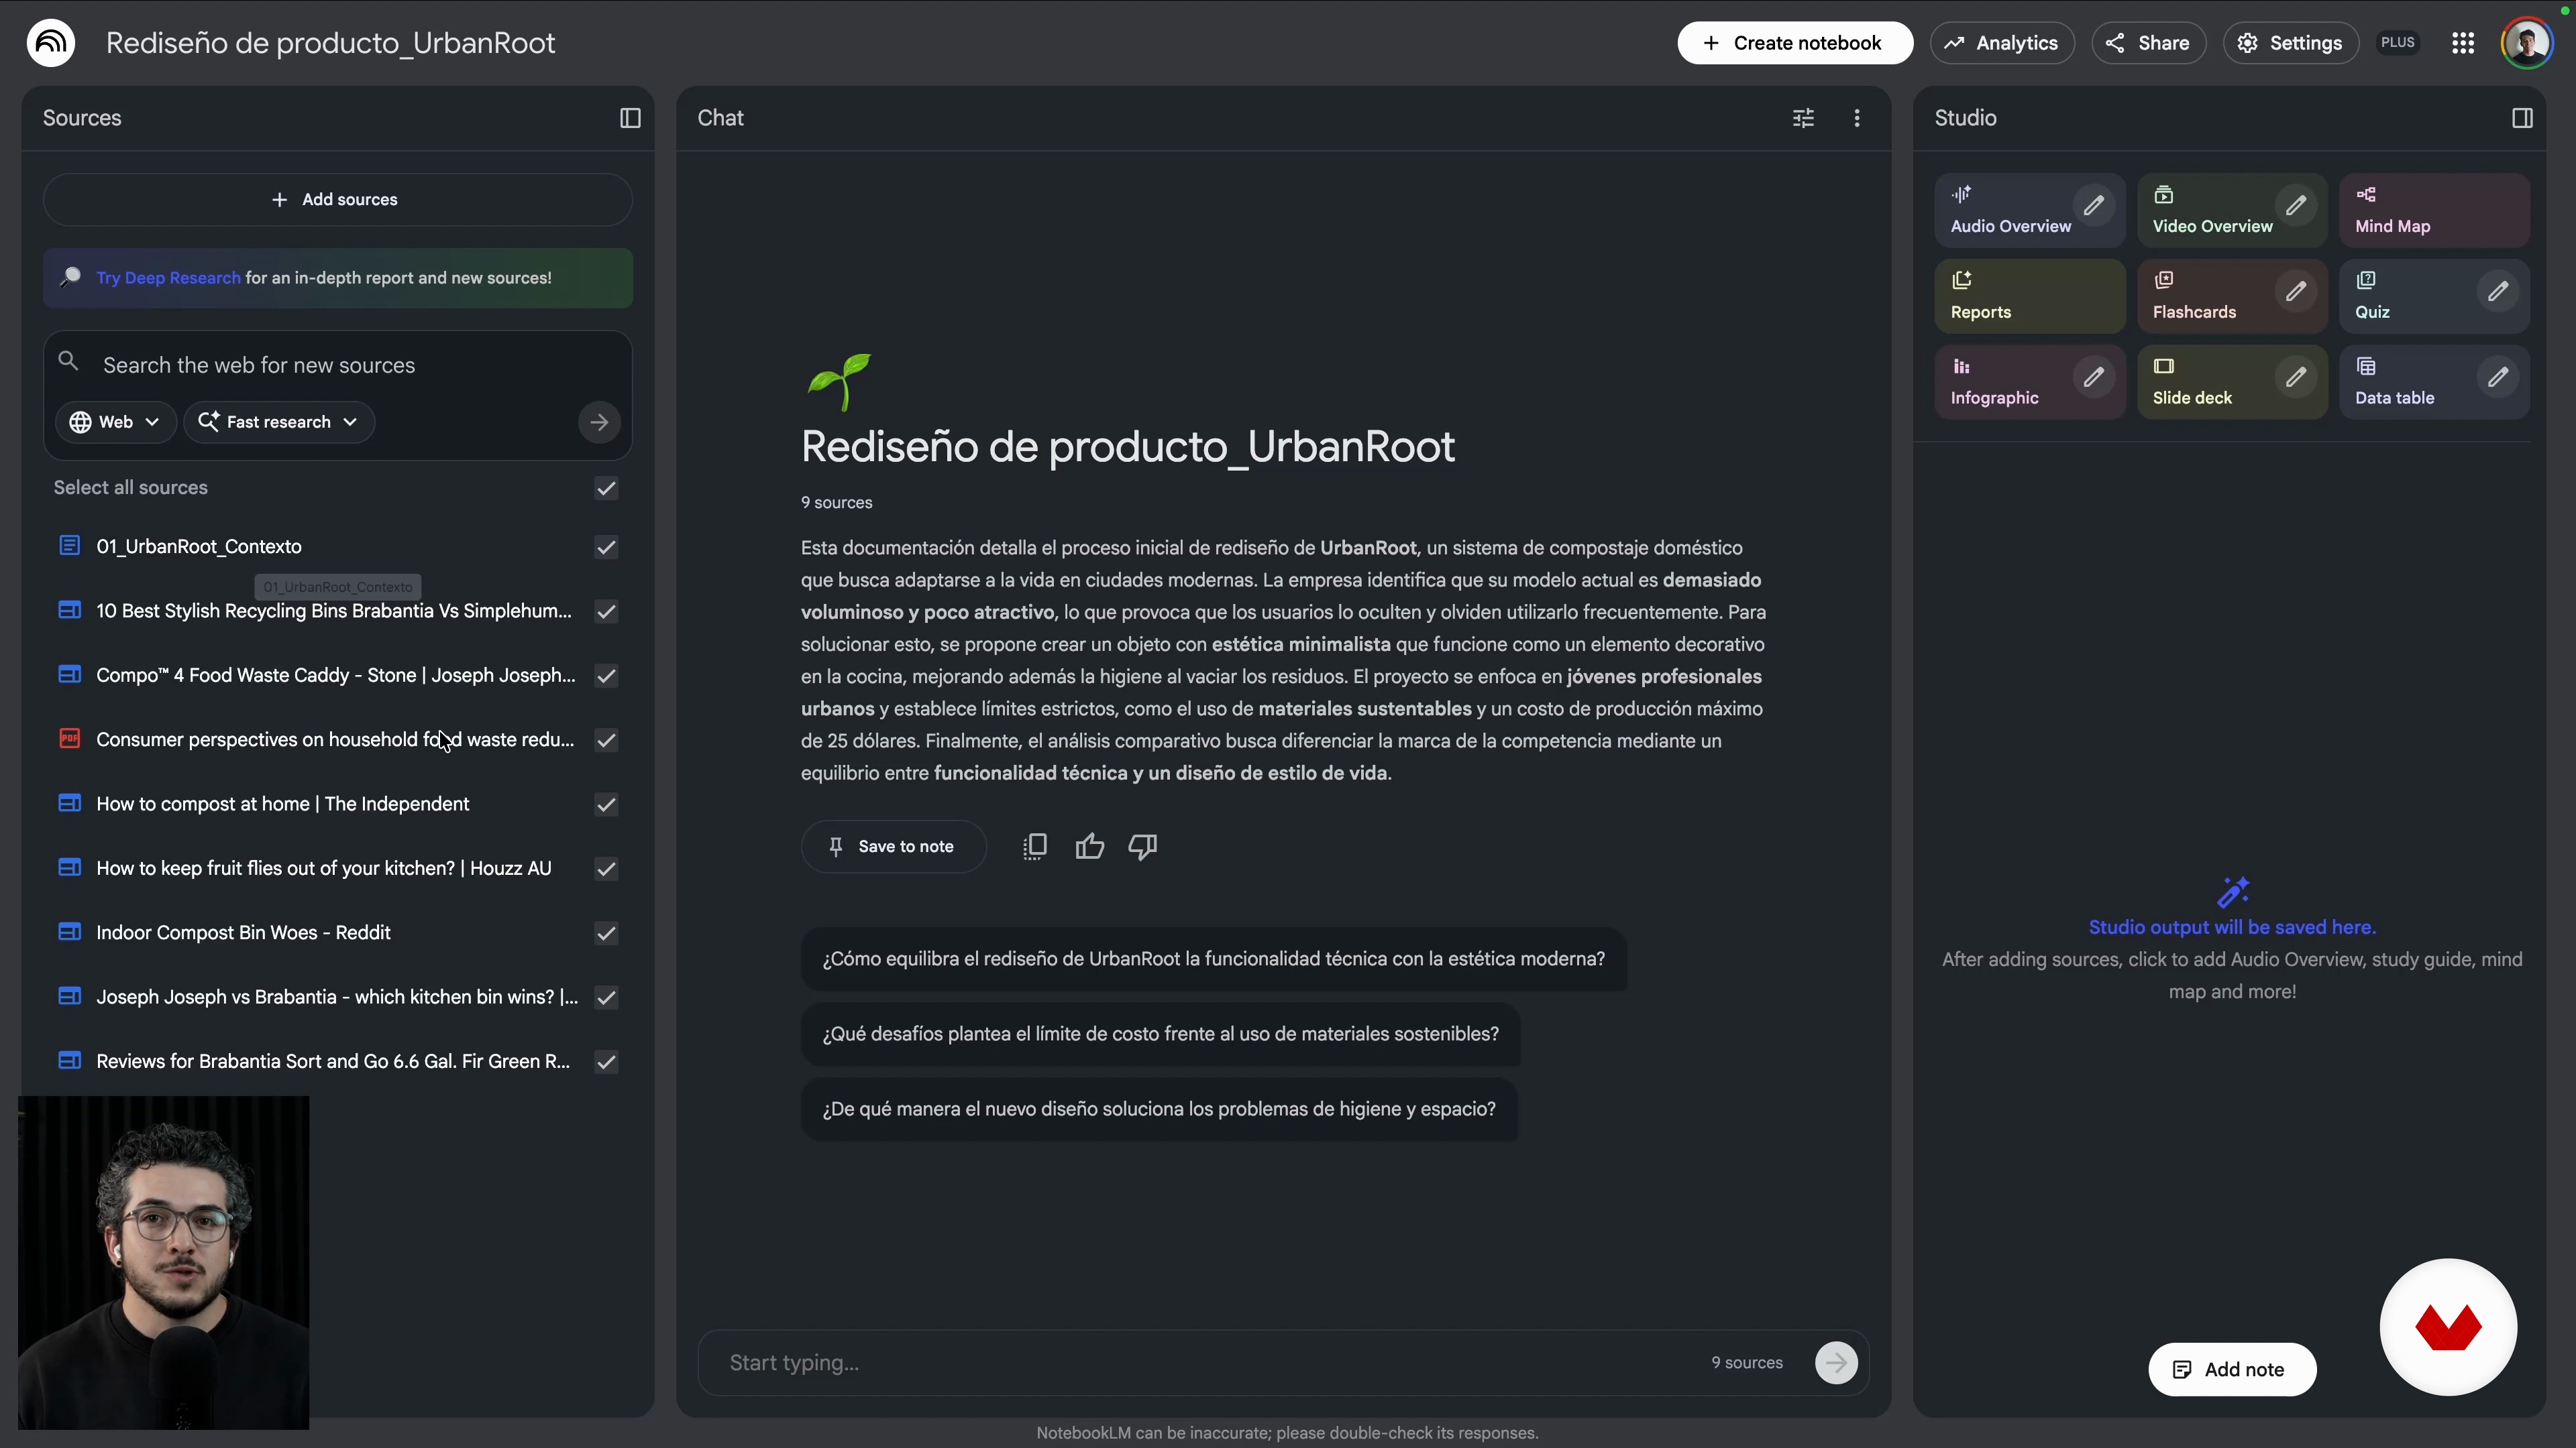Collapse the Studio panel icon
This screenshot has height=1448, width=2576.
[x=2522, y=118]
